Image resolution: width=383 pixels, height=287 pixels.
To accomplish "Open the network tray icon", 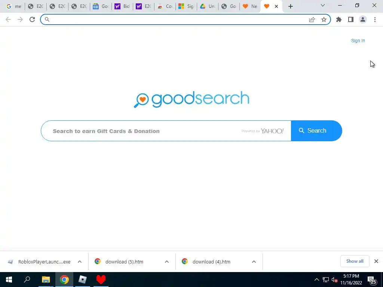I will [x=326, y=280].
